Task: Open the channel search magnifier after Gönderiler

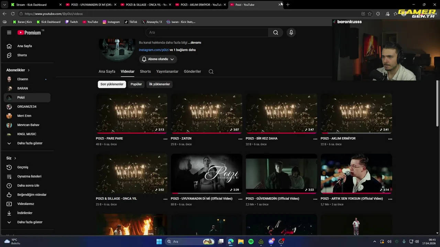Action: tap(211, 72)
